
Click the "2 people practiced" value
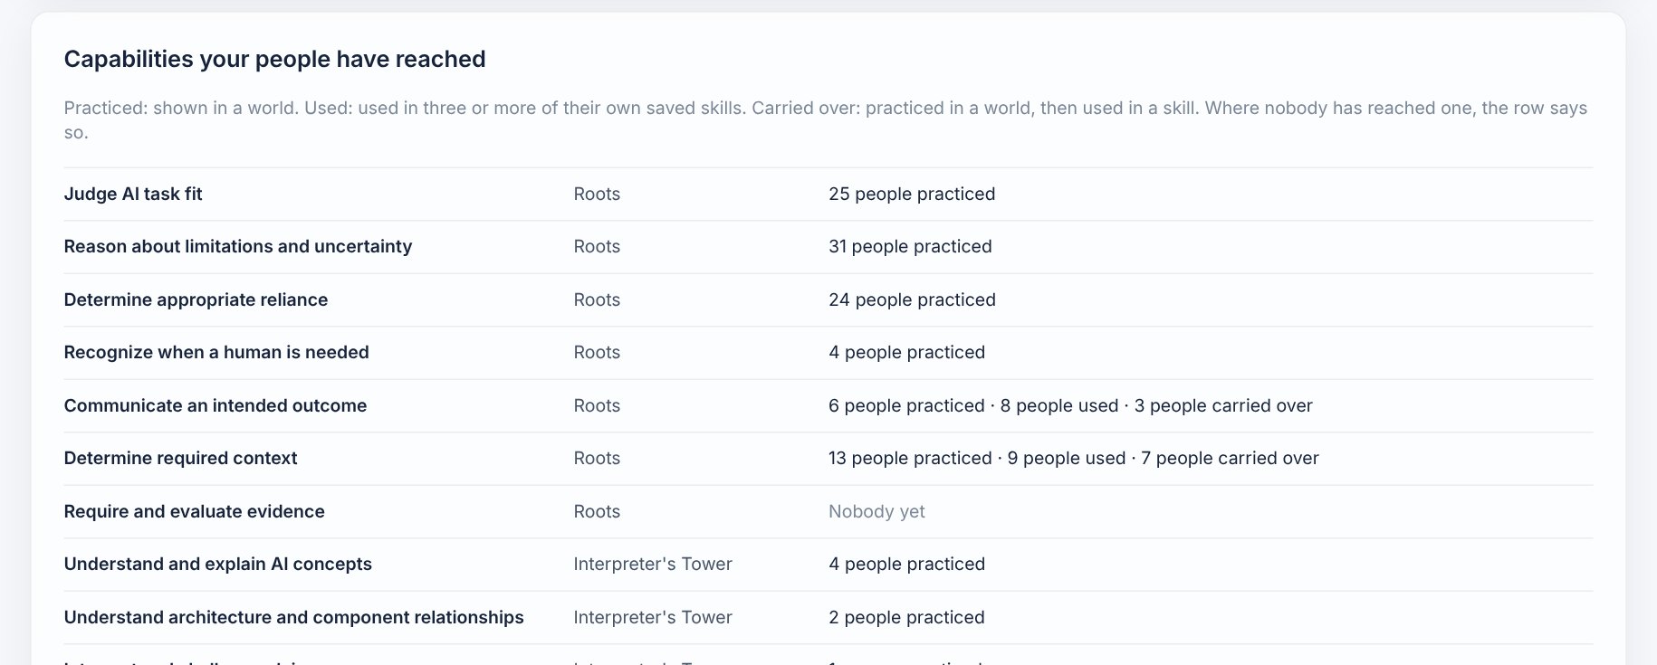[906, 617]
